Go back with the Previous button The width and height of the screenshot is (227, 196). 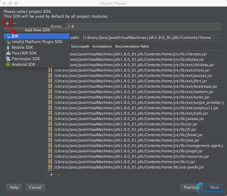click(192, 188)
